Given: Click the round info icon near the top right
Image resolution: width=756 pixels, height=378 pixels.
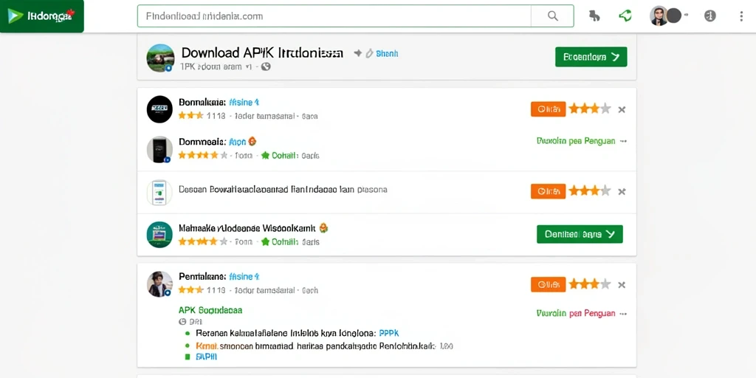Looking at the screenshot, I should pyautogui.click(x=709, y=16).
